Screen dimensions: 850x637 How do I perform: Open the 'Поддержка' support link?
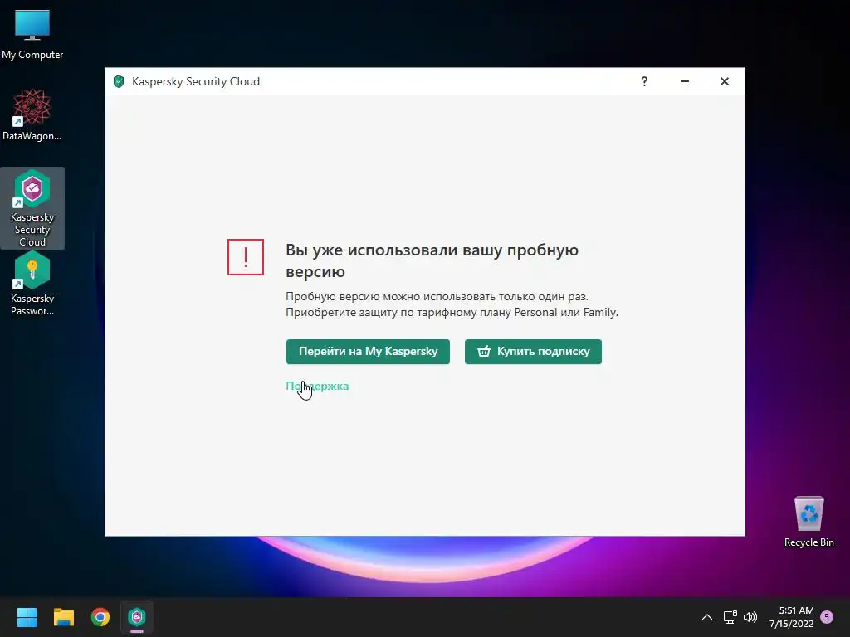coord(317,387)
